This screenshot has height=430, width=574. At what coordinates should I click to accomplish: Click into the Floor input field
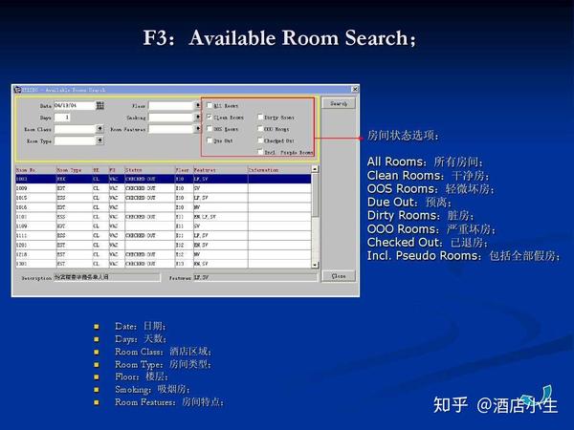(171, 106)
